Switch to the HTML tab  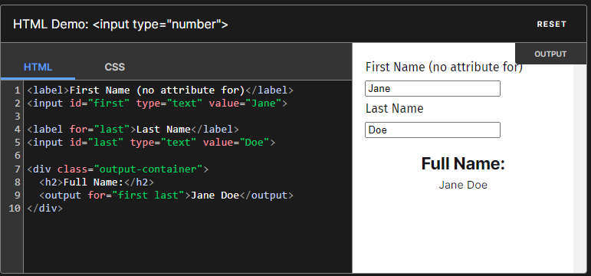click(38, 67)
